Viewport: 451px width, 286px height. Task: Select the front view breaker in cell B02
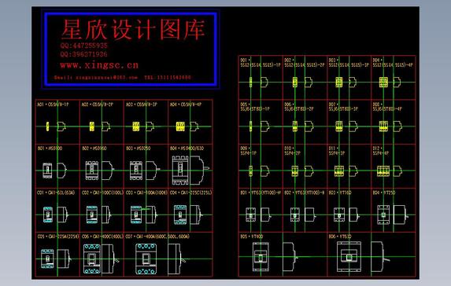[x=92, y=170]
